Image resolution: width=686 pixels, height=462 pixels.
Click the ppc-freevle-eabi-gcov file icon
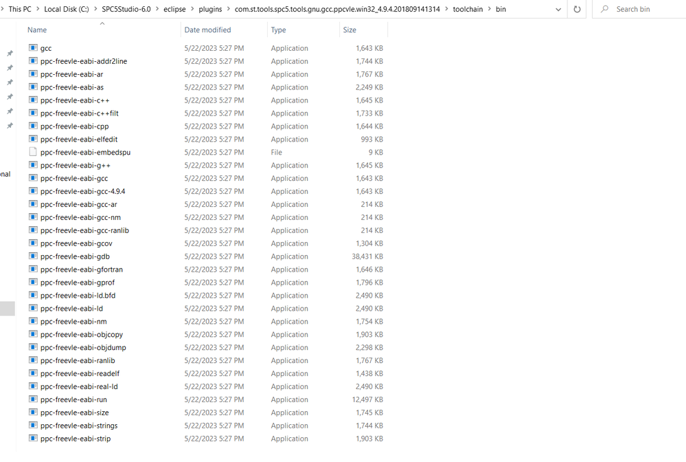pyautogui.click(x=33, y=243)
